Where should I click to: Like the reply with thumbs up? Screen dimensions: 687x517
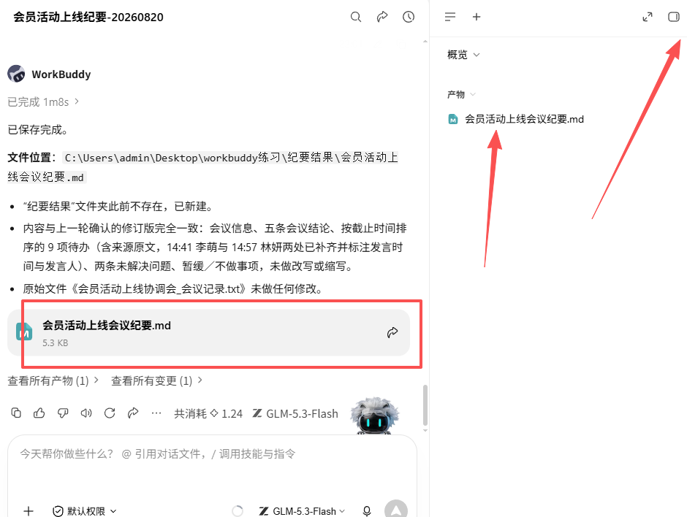(x=39, y=413)
